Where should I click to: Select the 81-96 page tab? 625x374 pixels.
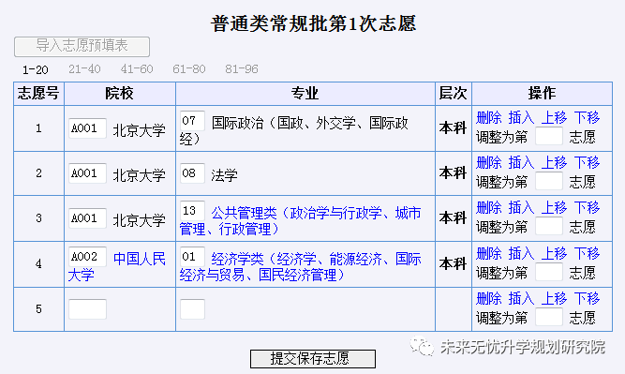tap(242, 69)
